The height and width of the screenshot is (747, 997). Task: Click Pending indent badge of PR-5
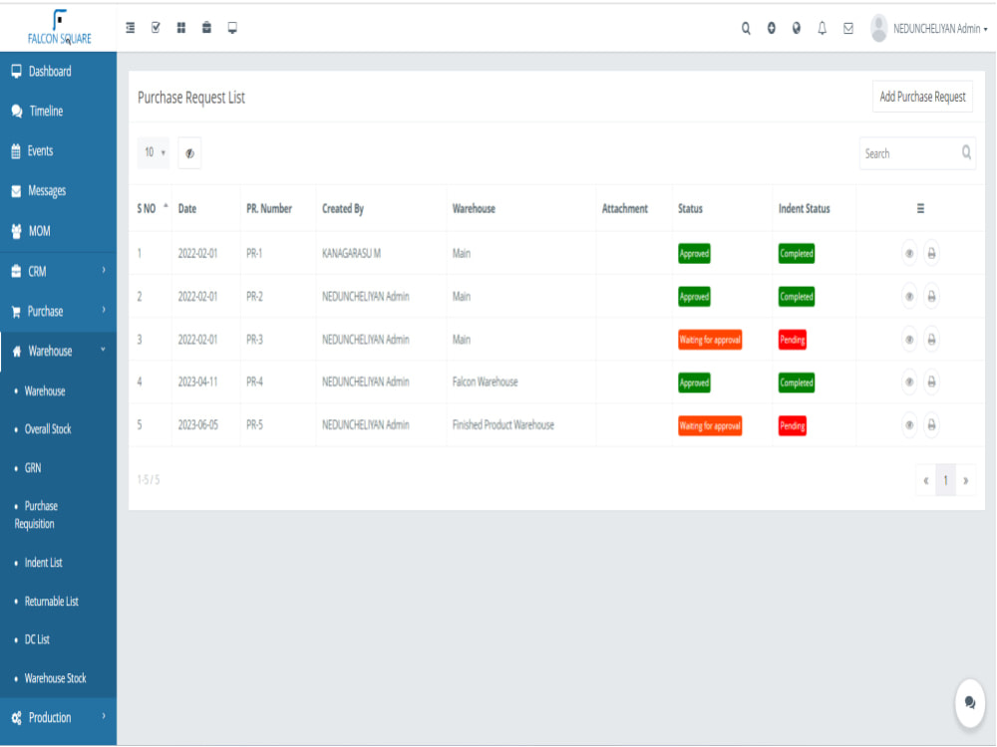tap(793, 425)
